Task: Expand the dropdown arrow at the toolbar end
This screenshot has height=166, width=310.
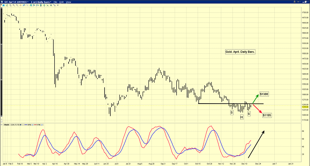Action: 58,5
